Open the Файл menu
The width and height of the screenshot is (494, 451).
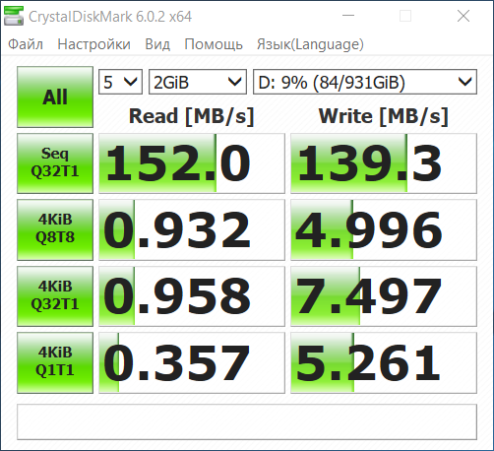tap(26, 44)
